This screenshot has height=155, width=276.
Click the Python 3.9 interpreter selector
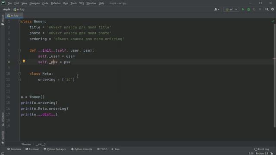[262, 153]
